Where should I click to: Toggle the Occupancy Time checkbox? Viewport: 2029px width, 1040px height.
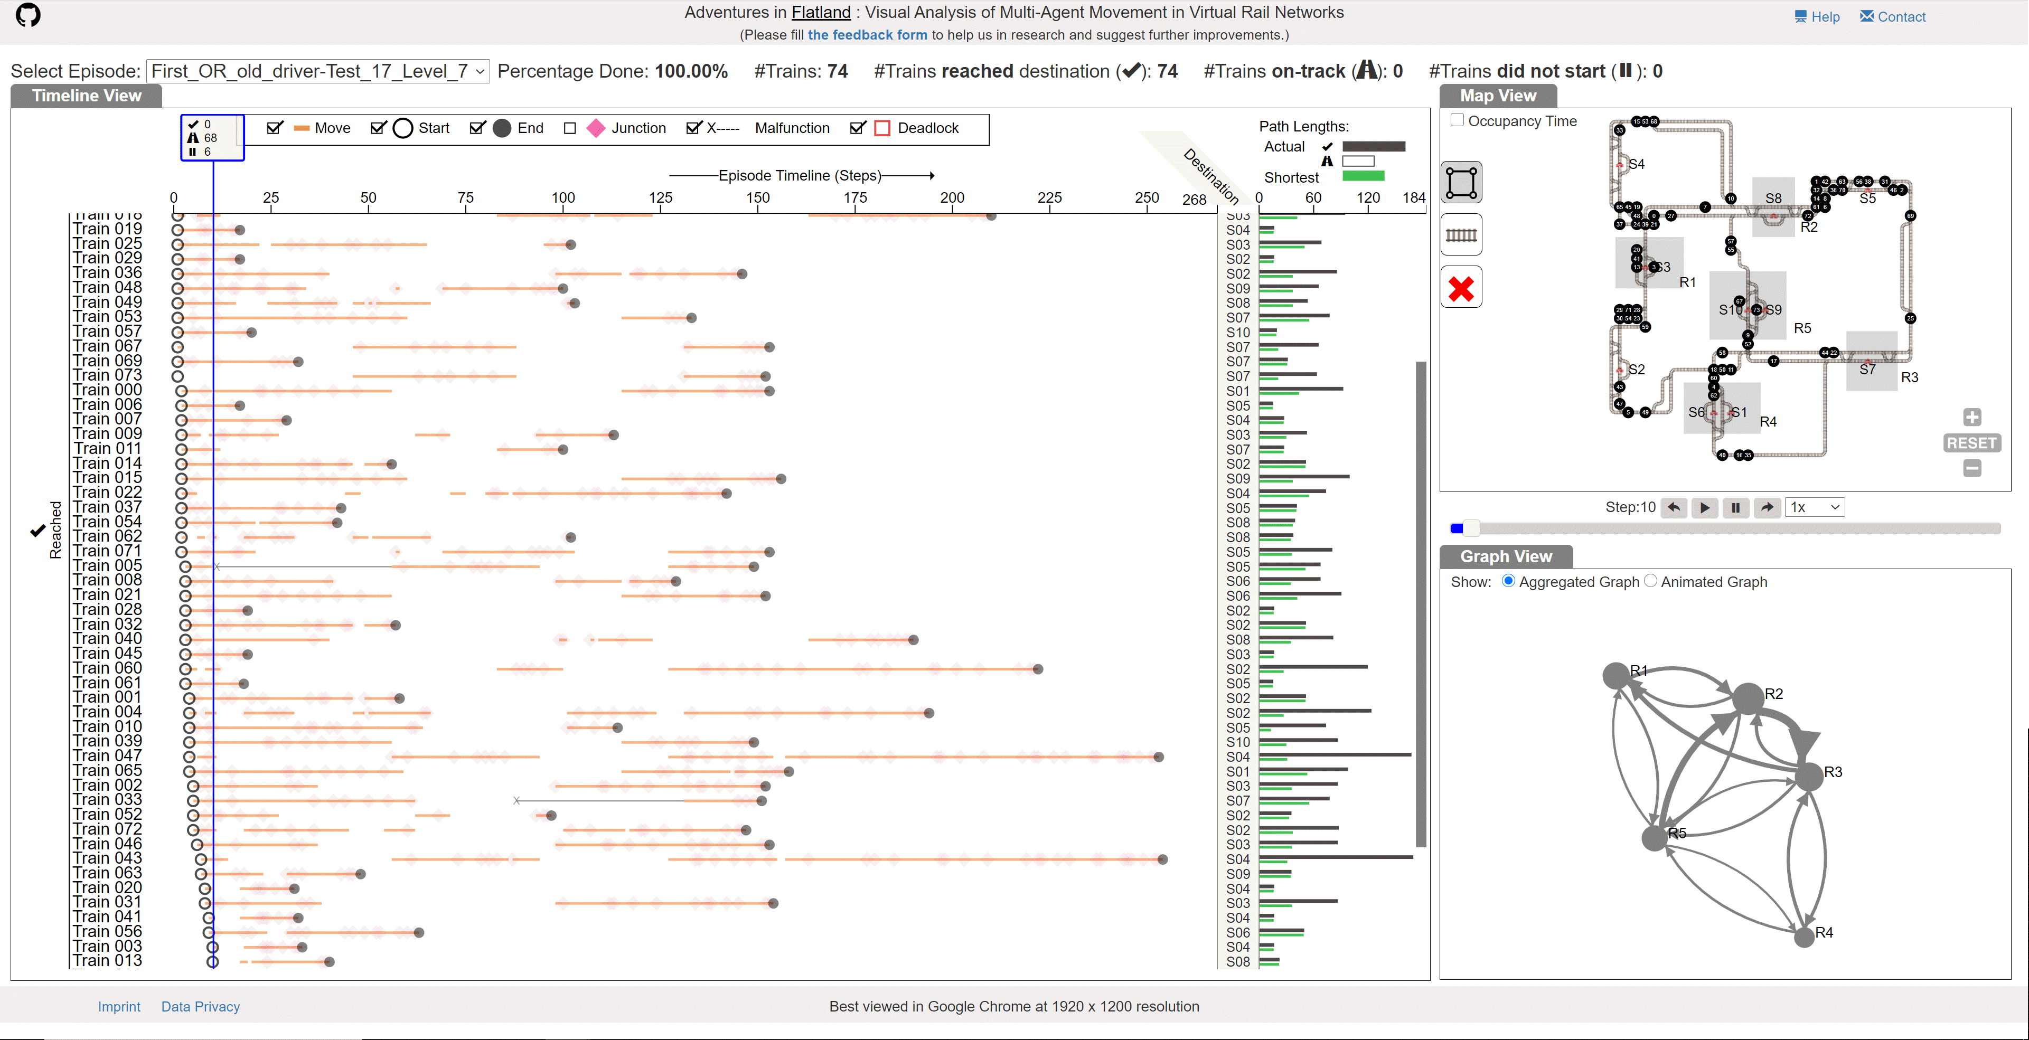[1457, 120]
